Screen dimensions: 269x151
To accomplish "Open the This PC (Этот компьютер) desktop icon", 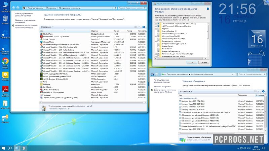I will click(5, 7).
